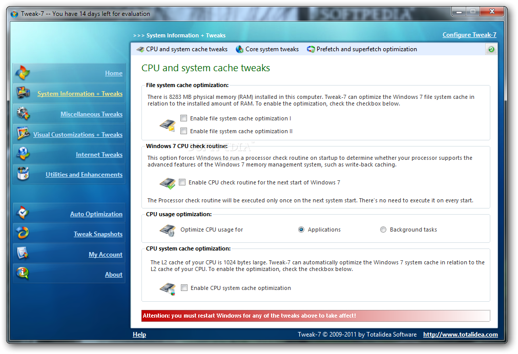
Task: Click the Prefetch and superfetch tab icon
Action: click(x=310, y=49)
